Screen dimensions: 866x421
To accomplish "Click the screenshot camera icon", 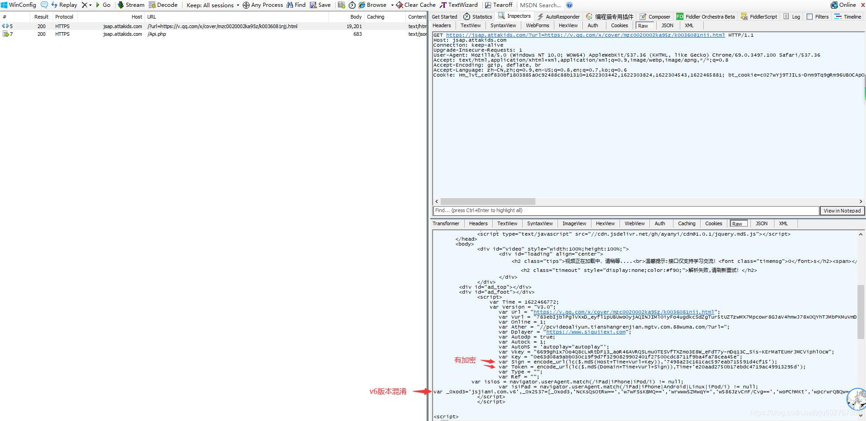I will [342, 5].
